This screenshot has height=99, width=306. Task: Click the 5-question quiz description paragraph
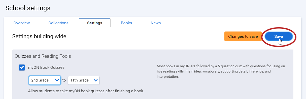(221, 71)
